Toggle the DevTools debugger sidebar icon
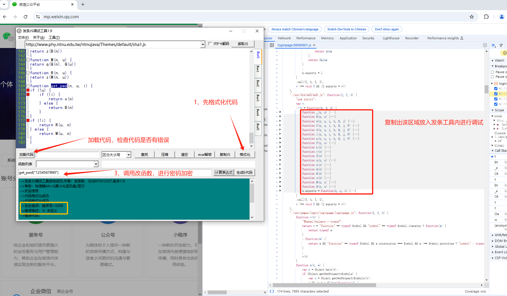This screenshot has height=296, width=507. (x=485, y=45)
